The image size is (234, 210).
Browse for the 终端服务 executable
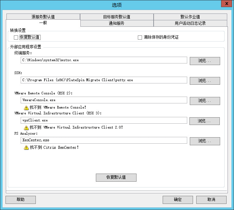coord(205,61)
